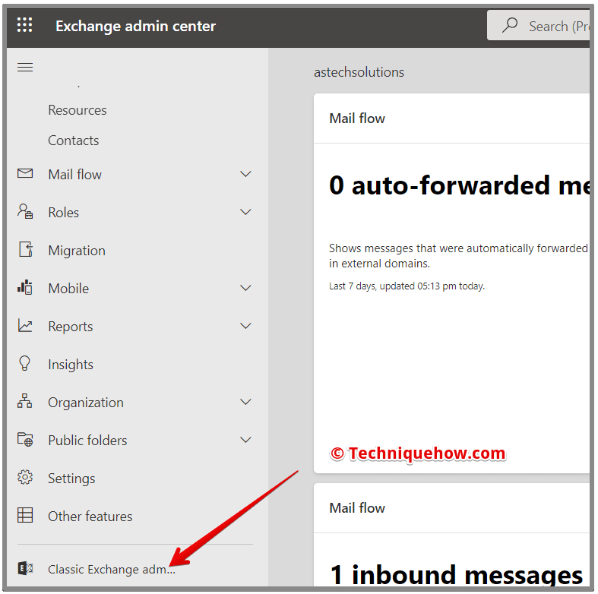Click the first Mail flow card title
The height and width of the screenshot is (594, 598).
(357, 118)
